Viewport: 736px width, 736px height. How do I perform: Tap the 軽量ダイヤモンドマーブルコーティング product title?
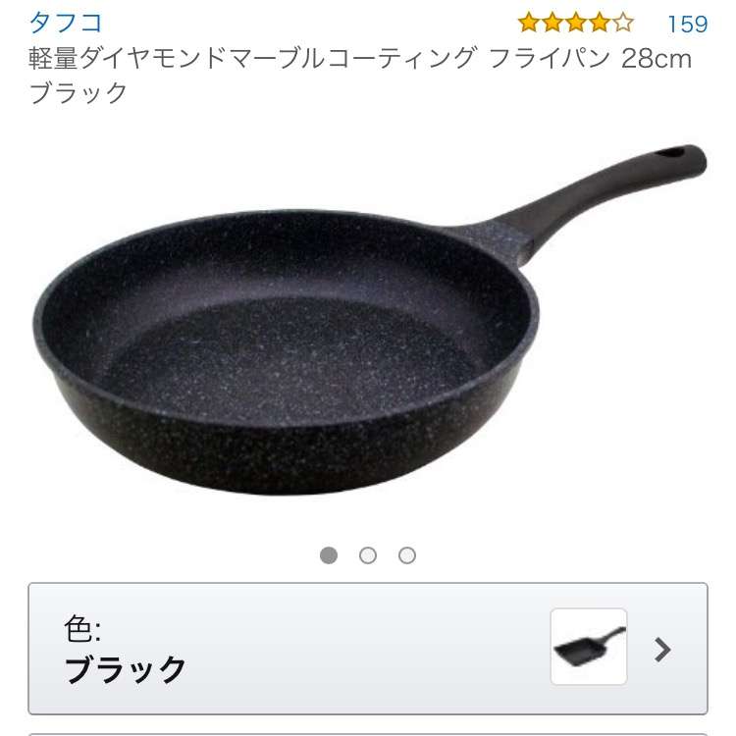pos(252,59)
